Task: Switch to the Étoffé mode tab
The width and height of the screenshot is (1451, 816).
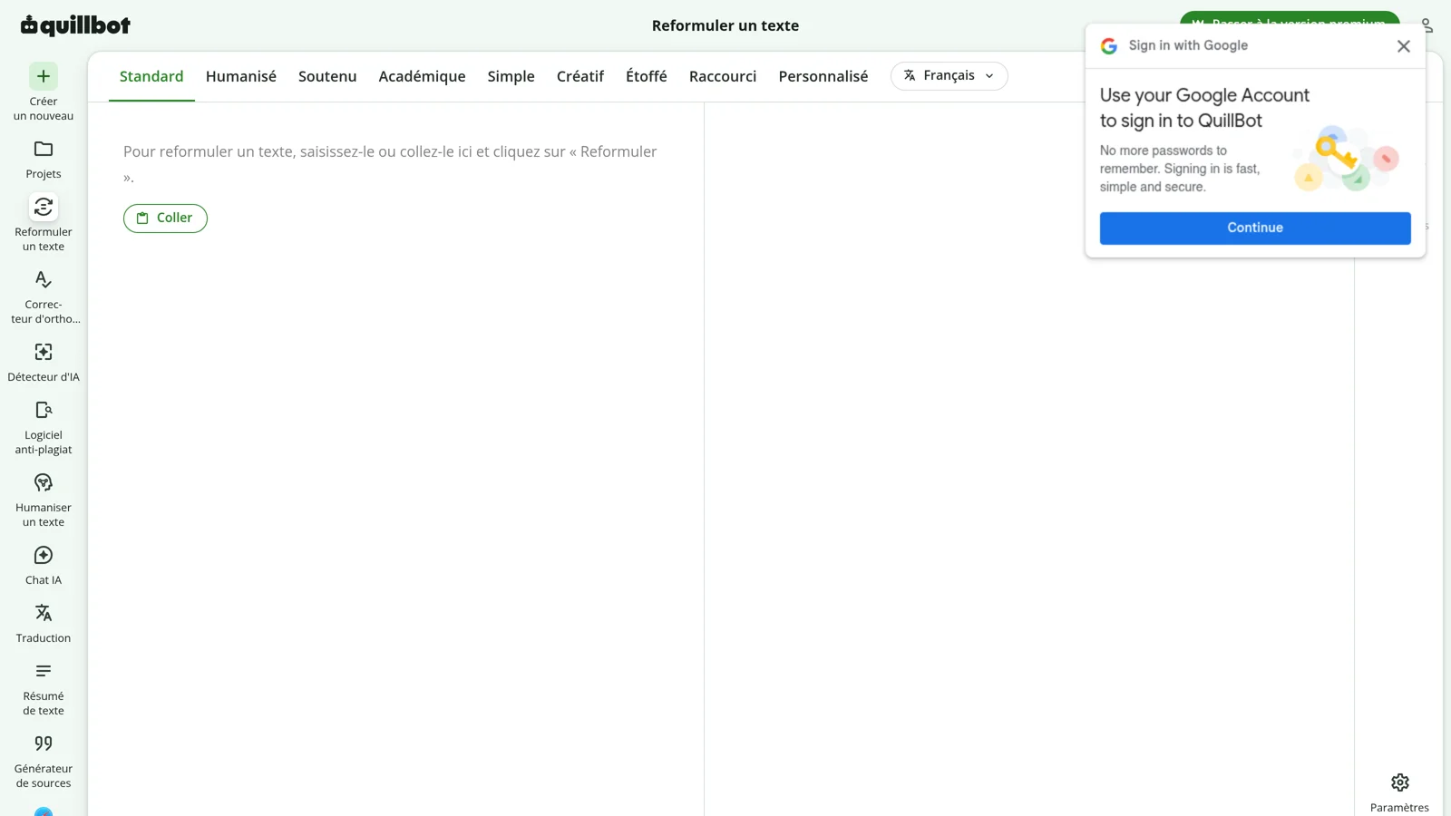Action: 647,76
